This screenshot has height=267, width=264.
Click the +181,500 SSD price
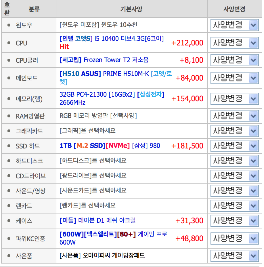pos(187,146)
